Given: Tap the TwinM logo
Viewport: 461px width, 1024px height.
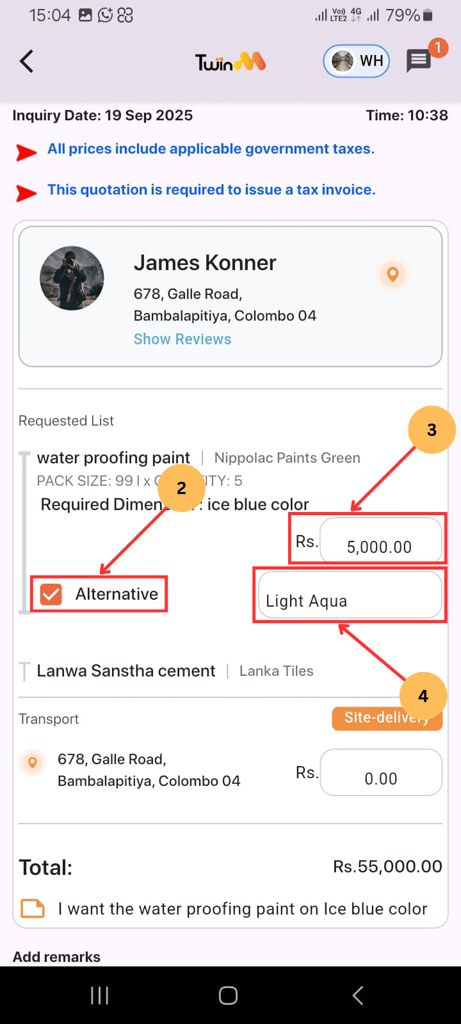Looking at the screenshot, I should pos(230,62).
